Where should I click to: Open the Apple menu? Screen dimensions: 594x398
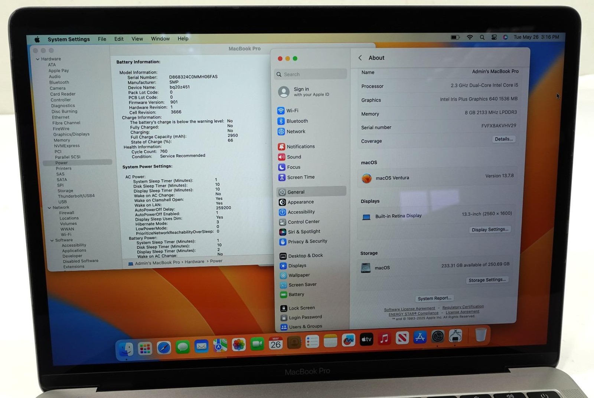(37, 39)
